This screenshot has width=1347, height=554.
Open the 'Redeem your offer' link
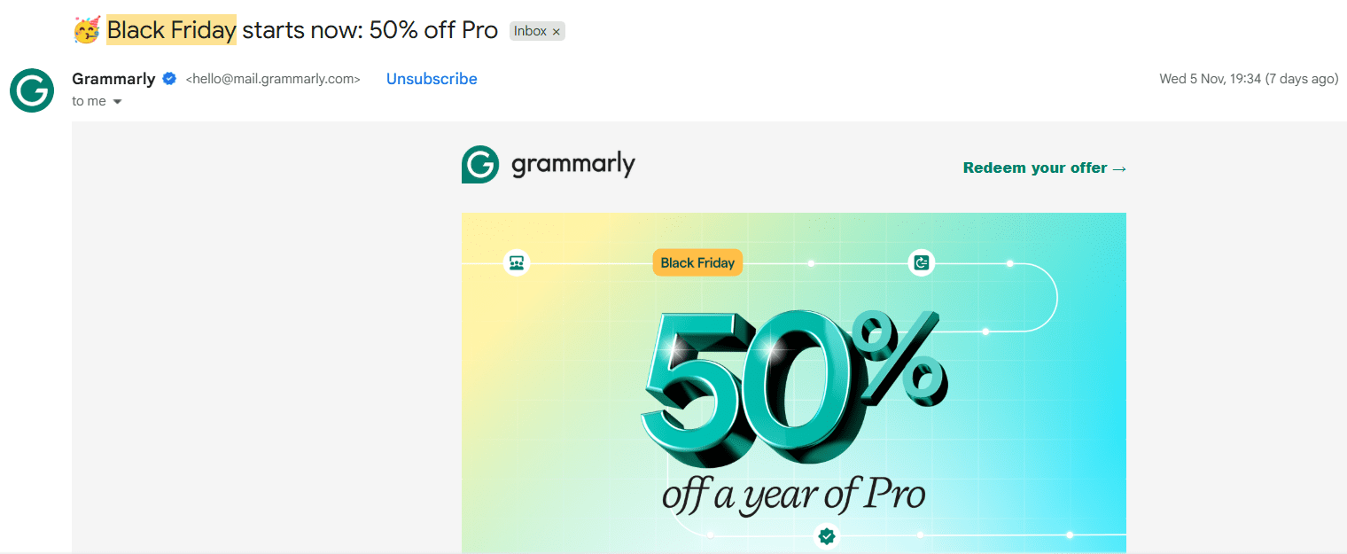coord(1043,168)
